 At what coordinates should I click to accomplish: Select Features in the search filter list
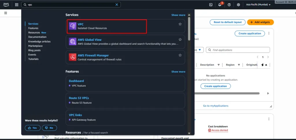click(x=33, y=28)
